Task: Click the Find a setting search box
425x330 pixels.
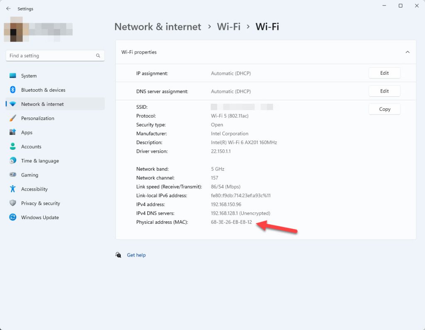Action: pos(50,55)
